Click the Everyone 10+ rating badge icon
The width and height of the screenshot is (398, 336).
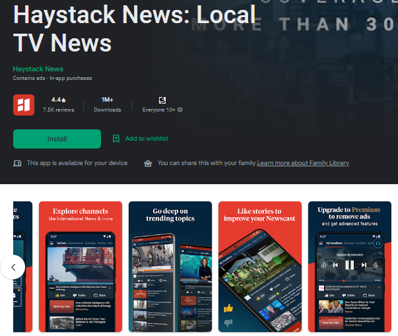click(x=162, y=100)
